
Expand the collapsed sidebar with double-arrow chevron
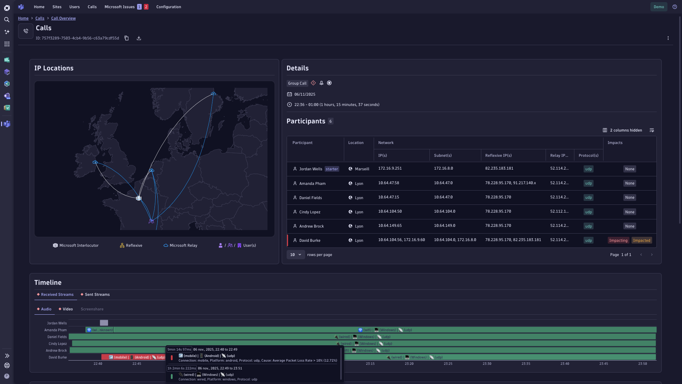pos(7,356)
